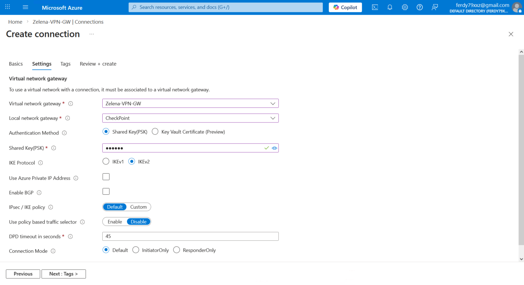The image size is (524, 285).
Task: Open the Help question mark icon
Action: click(x=420, y=7)
